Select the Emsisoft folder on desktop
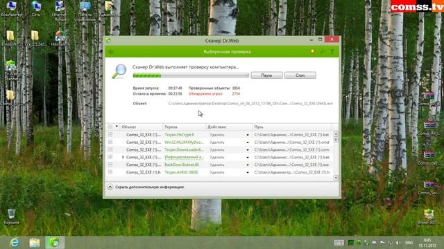 (x=10, y=39)
